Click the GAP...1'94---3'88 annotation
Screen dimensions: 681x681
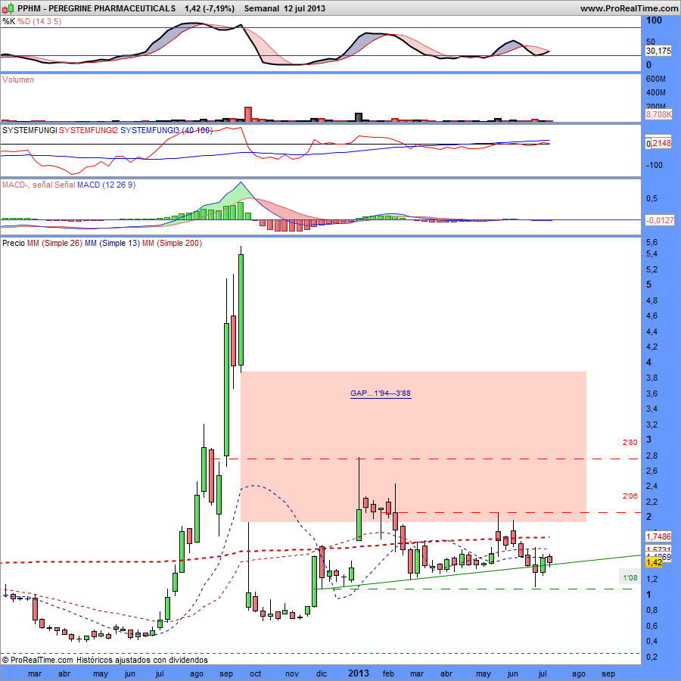381,393
